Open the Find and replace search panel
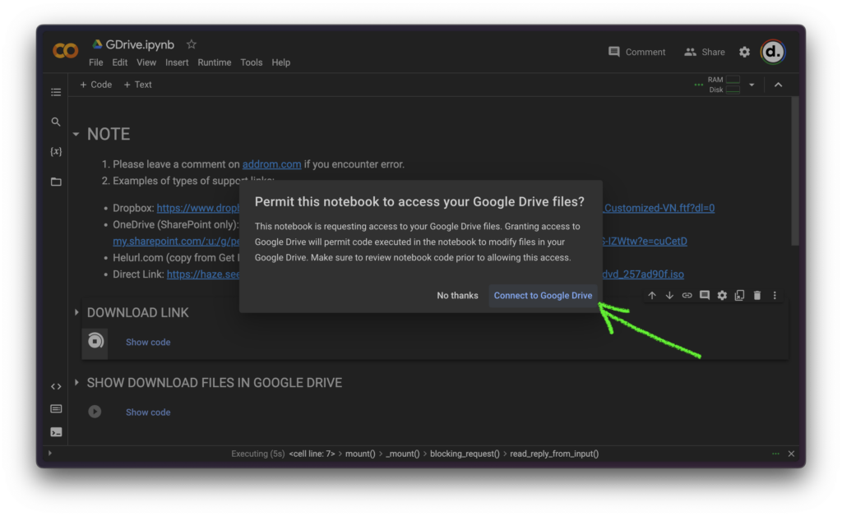Screen dimensions: 842x516 (56, 122)
